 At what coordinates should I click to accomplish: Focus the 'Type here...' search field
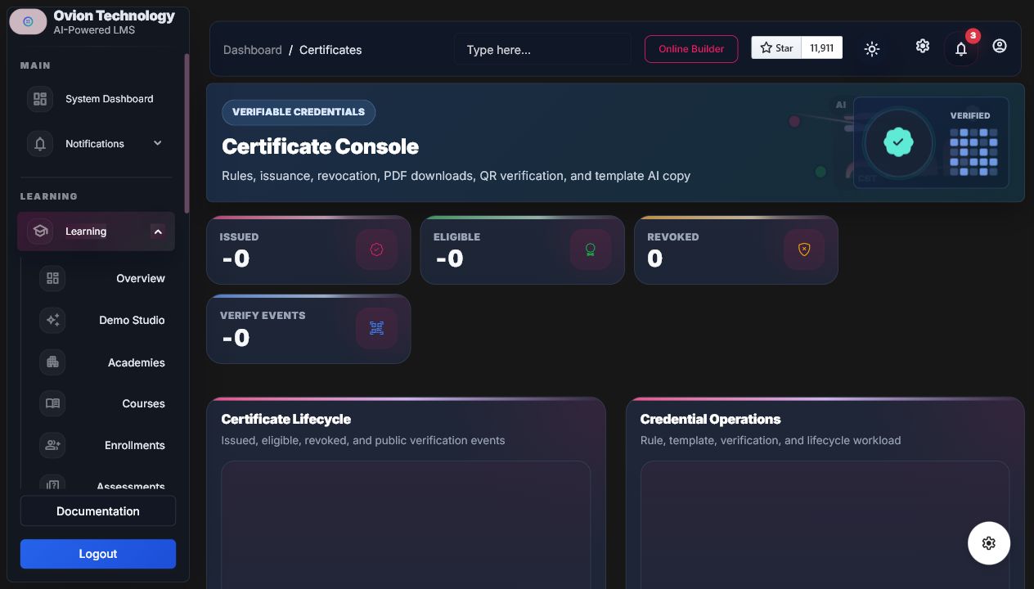[x=542, y=49]
